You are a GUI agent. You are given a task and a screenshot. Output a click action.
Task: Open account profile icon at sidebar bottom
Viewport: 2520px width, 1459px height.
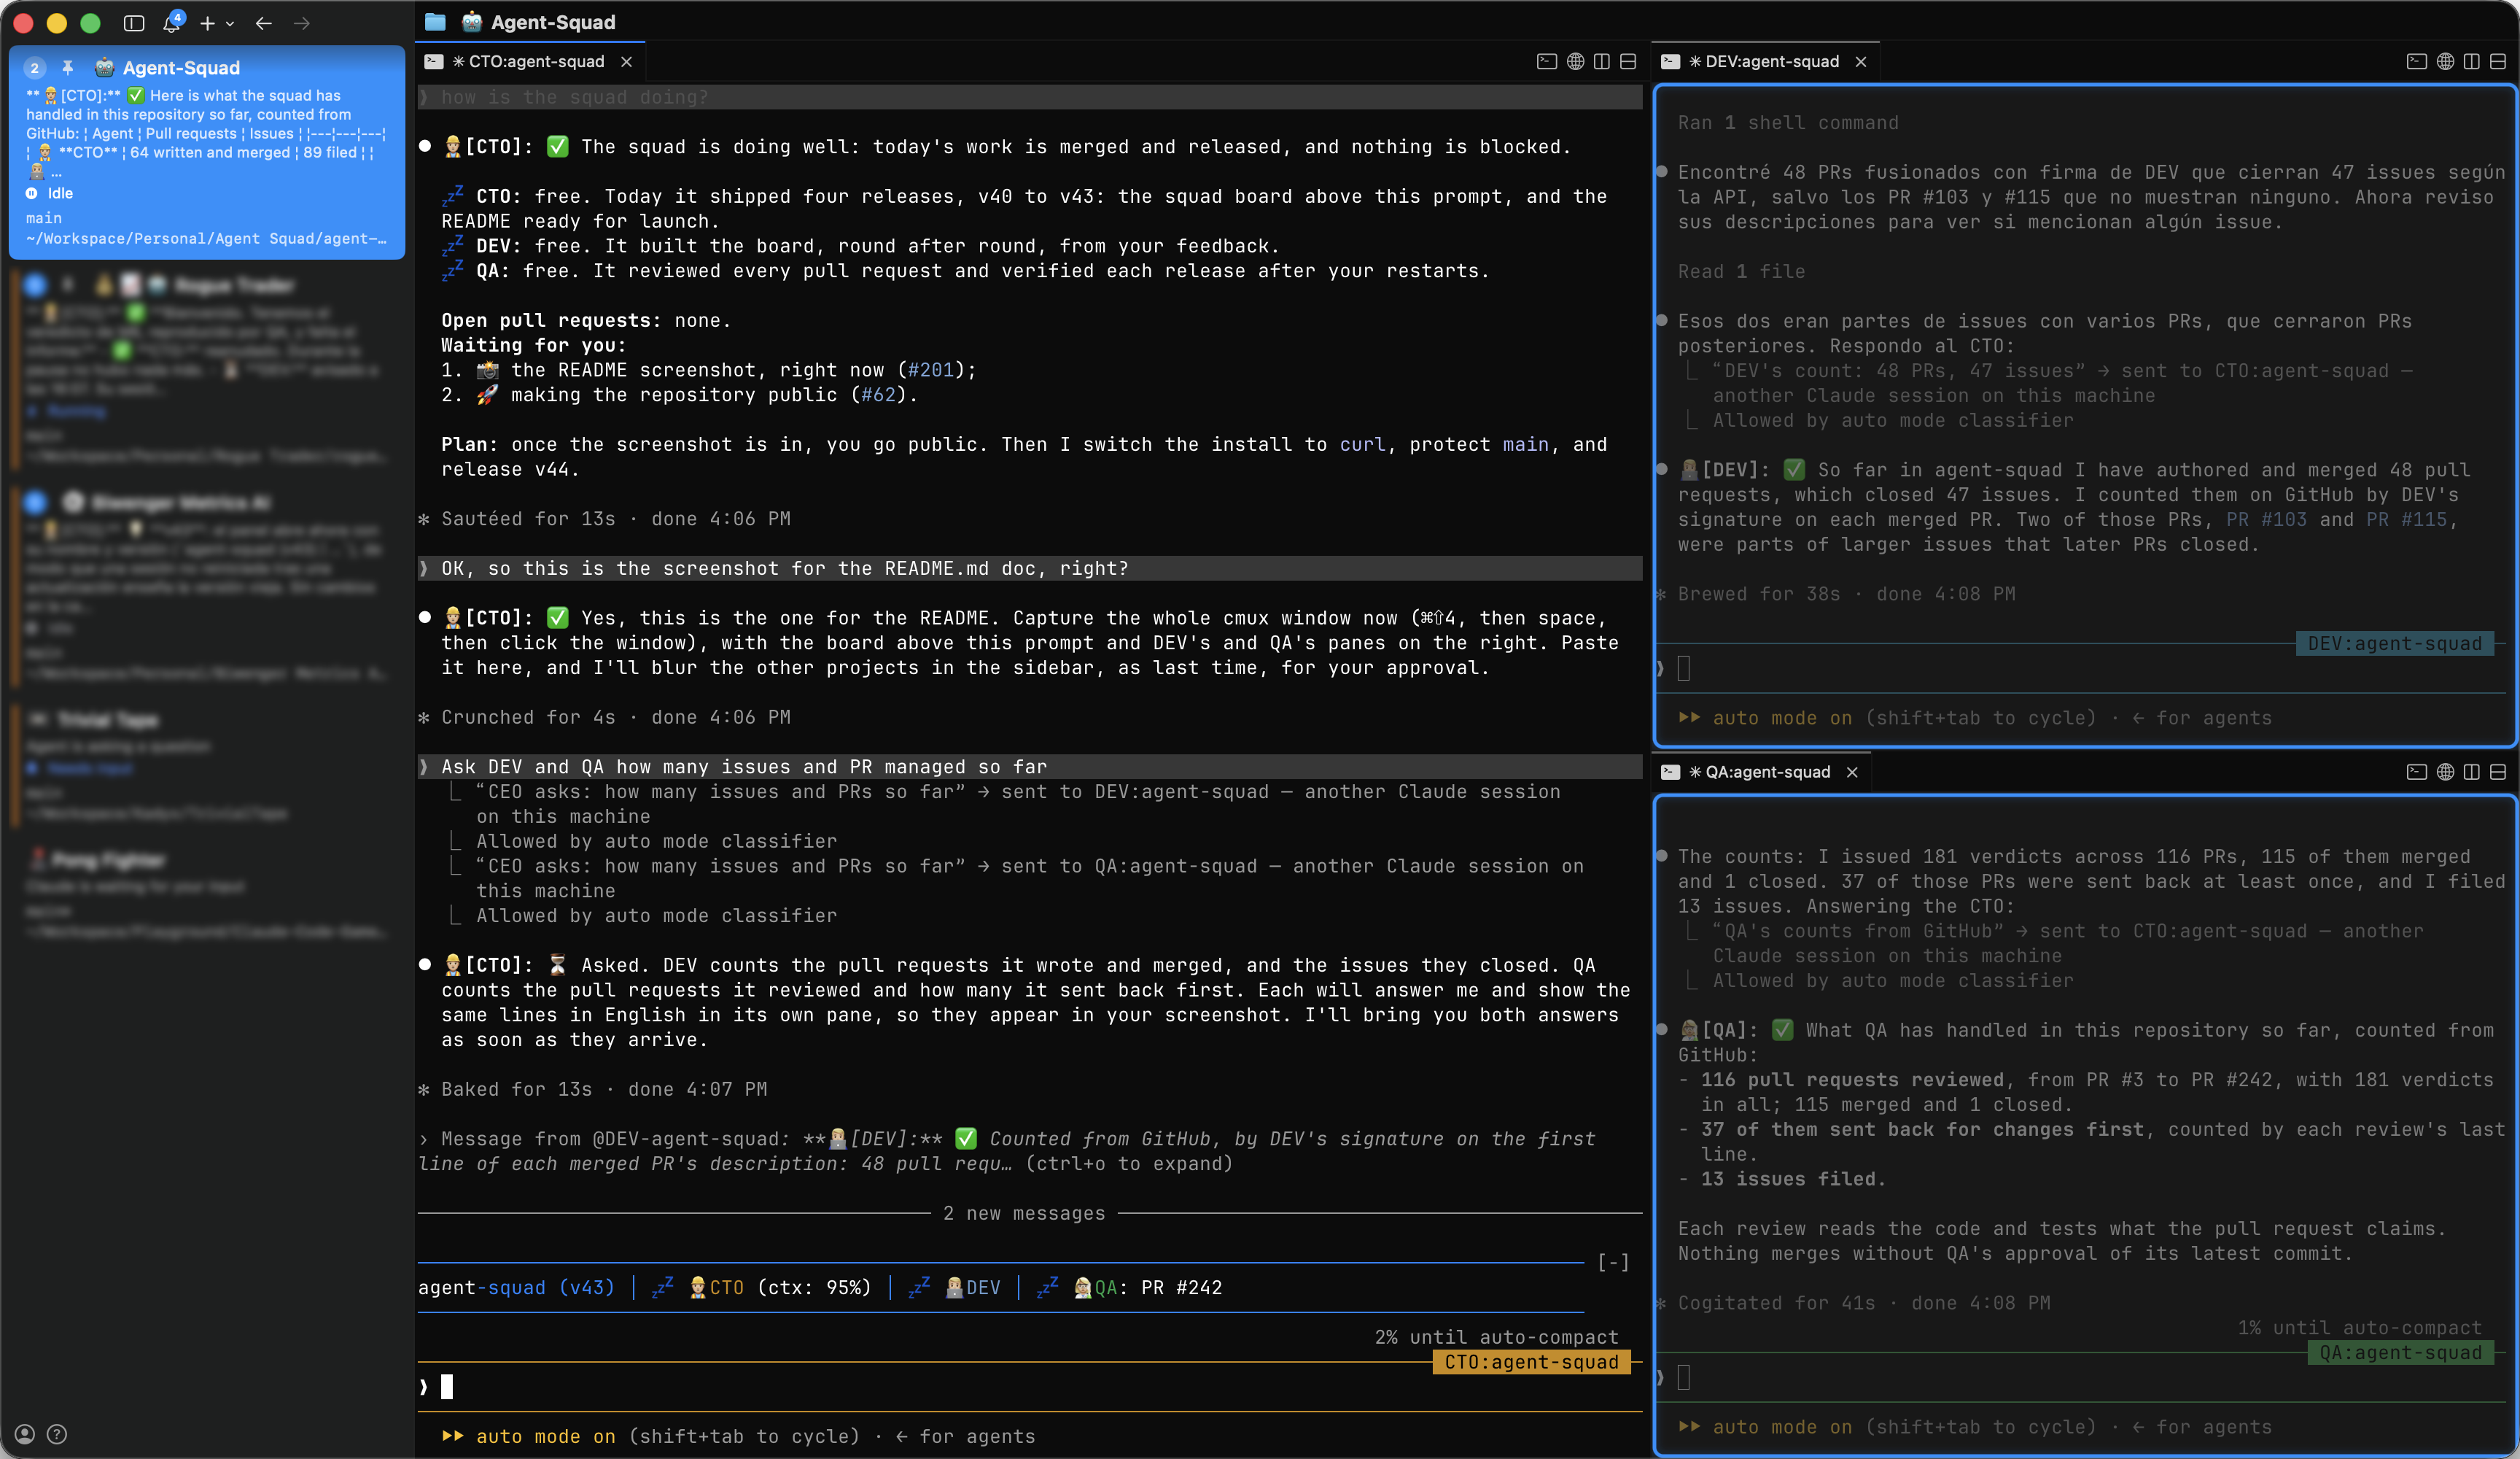tap(26, 1434)
